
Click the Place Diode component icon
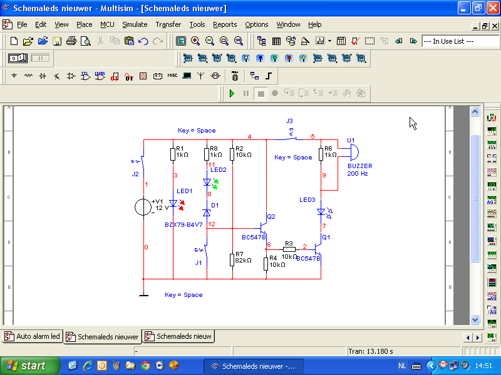pos(43,76)
